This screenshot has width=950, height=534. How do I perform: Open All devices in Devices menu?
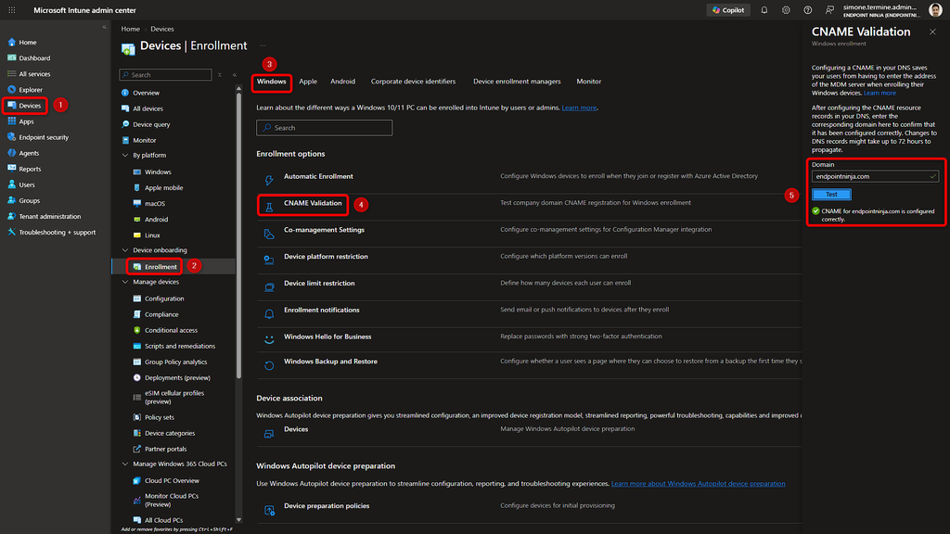148,108
